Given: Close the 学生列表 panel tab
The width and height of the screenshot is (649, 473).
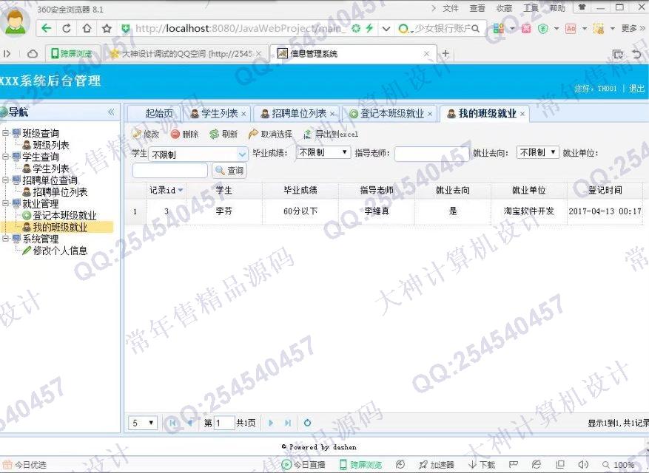Looking at the screenshot, I should (x=243, y=114).
